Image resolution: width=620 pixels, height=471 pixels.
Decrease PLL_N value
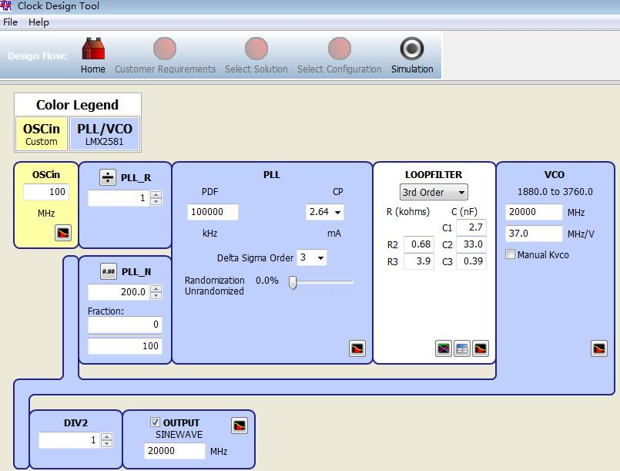pos(156,296)
